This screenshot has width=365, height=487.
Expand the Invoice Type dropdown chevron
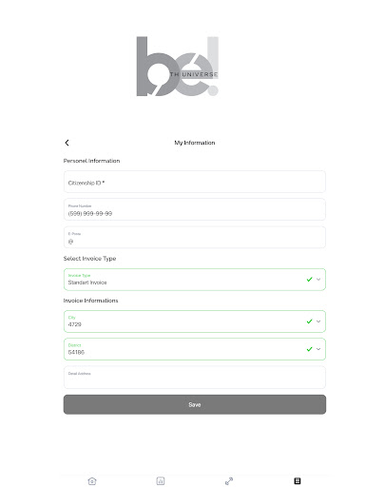[x=318, y=280]
